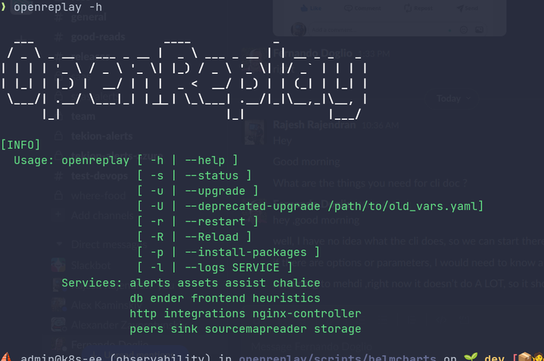Click the '/path/to/old_vars.yaml' path text
Screen dimensions: 544x361
tap(403, 206)
